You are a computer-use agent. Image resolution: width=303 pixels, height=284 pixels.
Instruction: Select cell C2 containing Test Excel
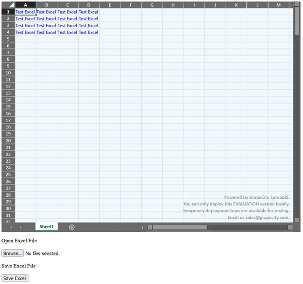point(67,18)
